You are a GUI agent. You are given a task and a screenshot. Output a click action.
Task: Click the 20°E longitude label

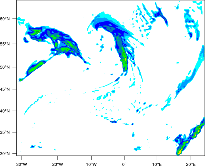pos(191,164)
